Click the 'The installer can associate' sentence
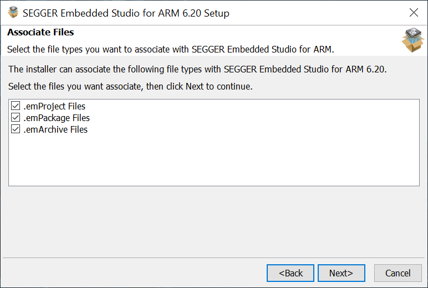The height and width of the screenshot is (288, 428). 197,70
